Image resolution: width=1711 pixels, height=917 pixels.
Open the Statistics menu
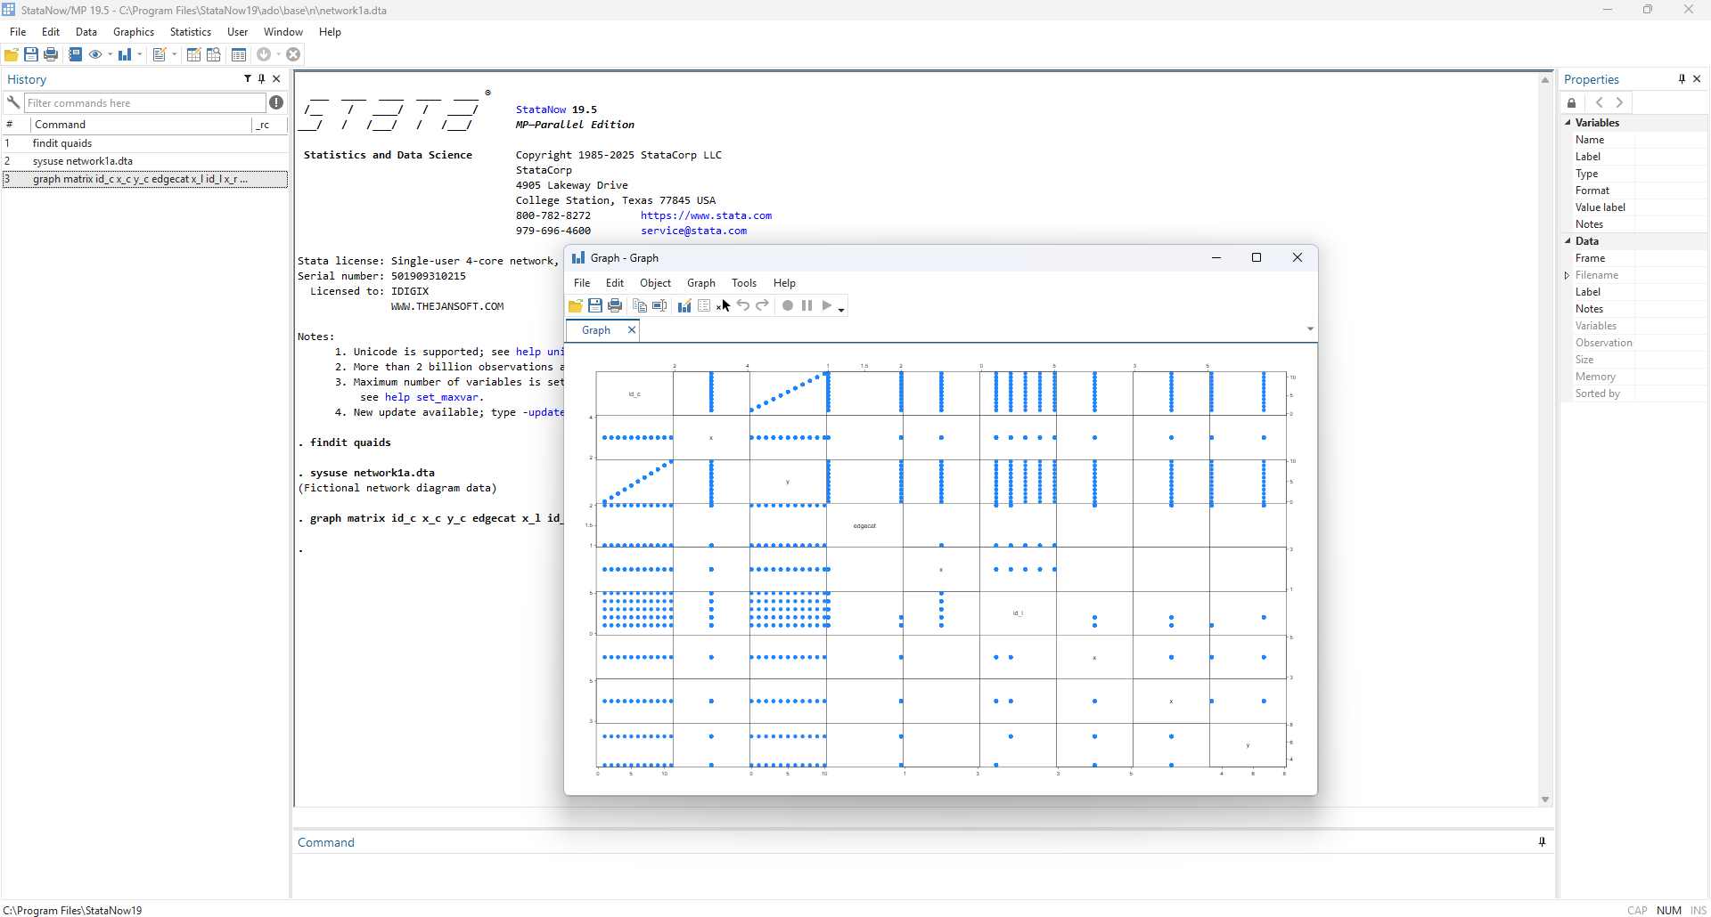(191, 32)
